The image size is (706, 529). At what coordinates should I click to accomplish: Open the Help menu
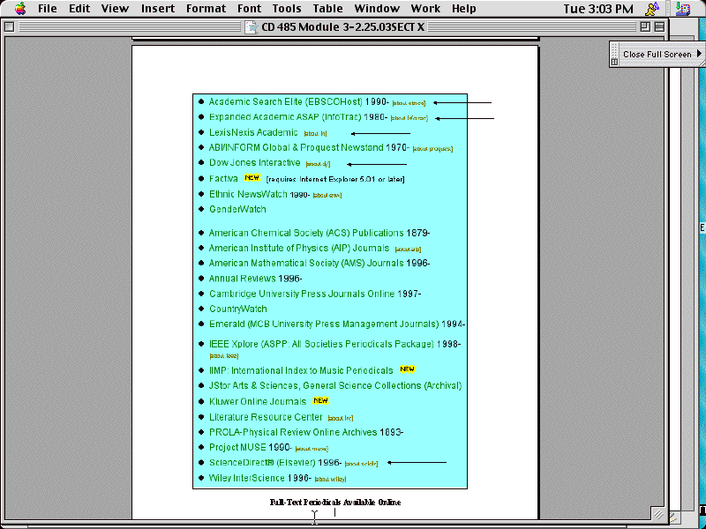(464, 9)
